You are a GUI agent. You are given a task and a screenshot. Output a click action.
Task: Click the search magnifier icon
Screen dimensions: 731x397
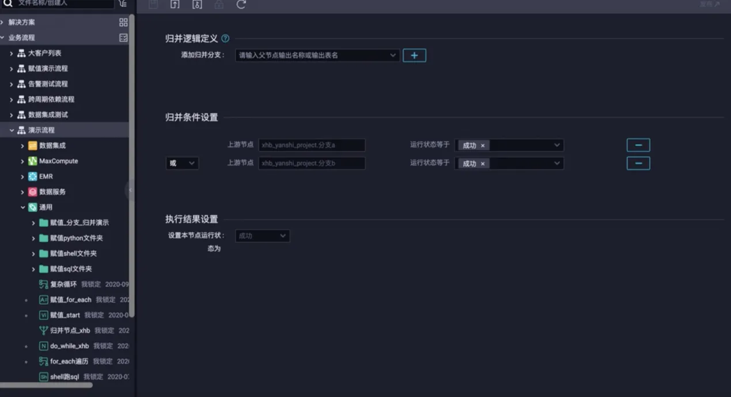click(8, 3)
